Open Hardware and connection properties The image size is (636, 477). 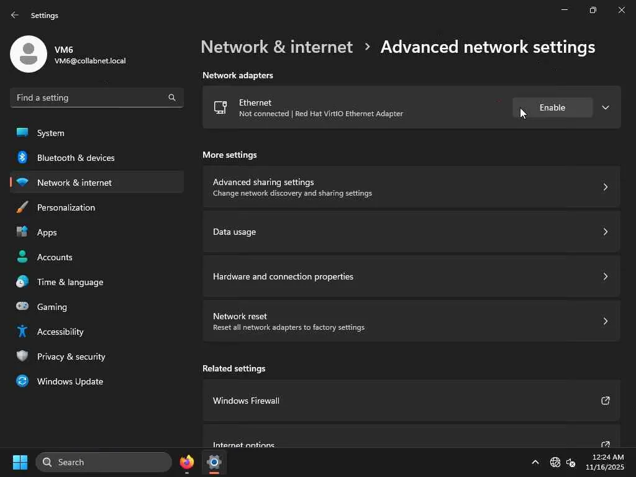click(411, 276)
